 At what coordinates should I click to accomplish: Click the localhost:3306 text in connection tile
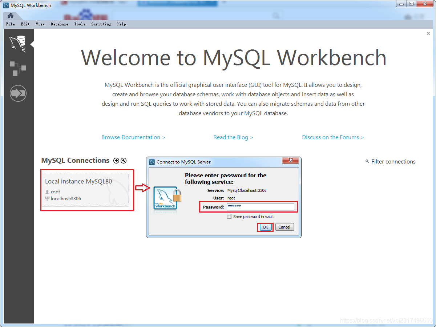[x=66, y=199]
